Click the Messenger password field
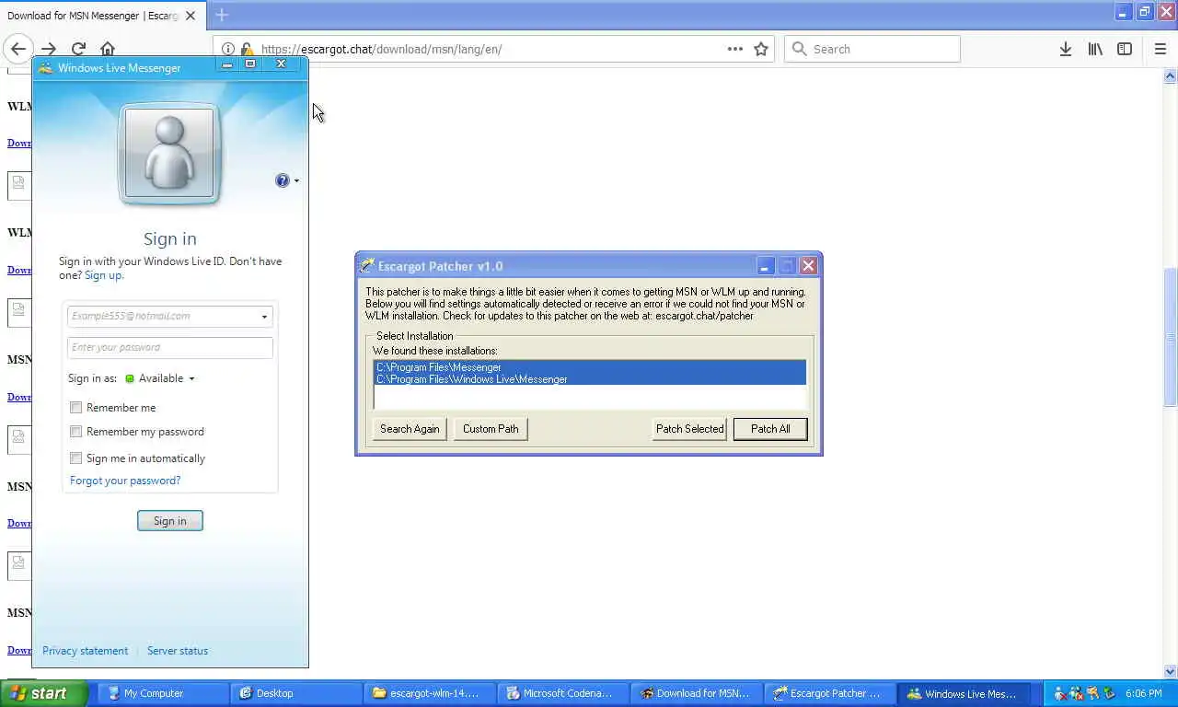 170,347
